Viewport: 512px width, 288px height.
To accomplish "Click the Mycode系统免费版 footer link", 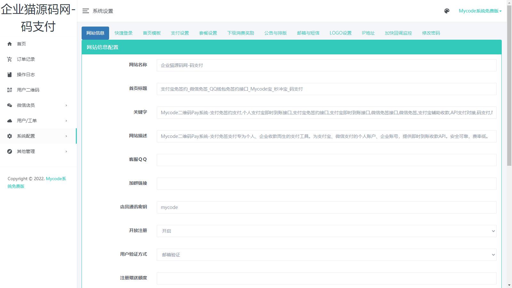I will click(56, 179).
